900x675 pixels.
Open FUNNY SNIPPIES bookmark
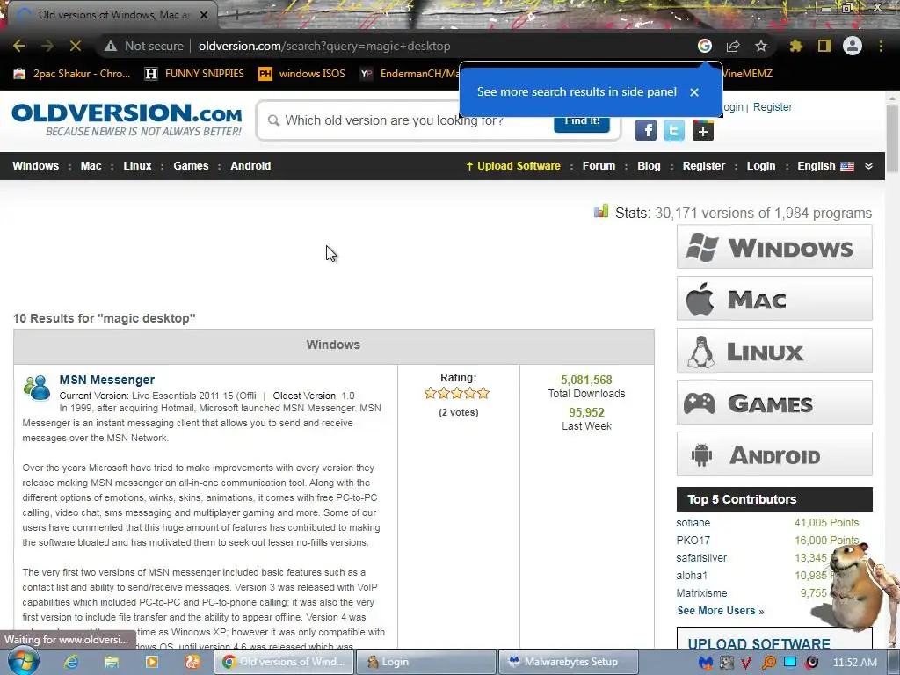click(x=194, y=74)
